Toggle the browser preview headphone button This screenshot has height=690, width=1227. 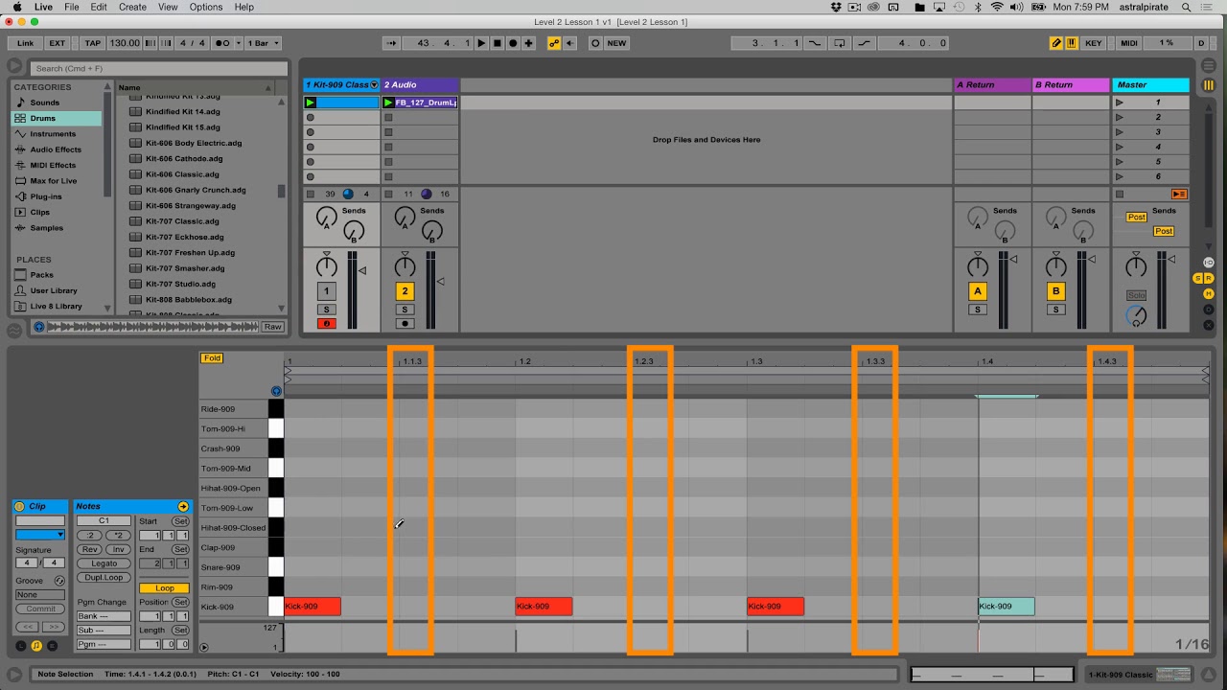(38, 327)
